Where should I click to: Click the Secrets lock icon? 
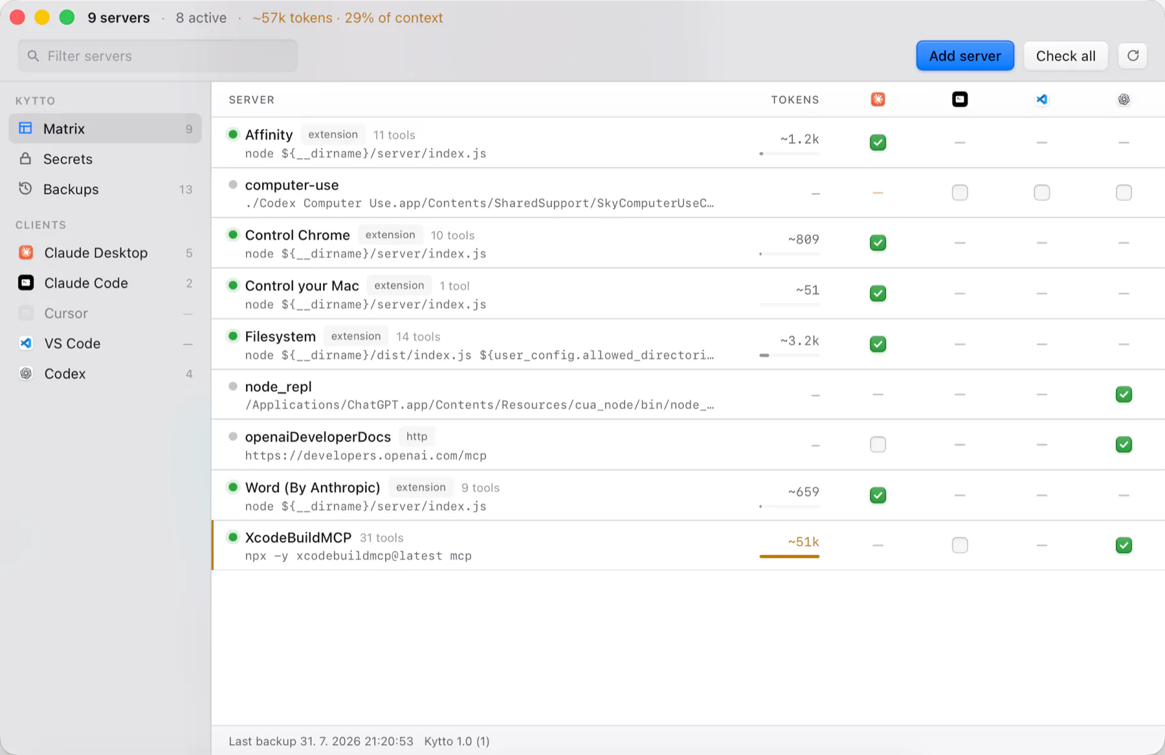click(25, 159)
